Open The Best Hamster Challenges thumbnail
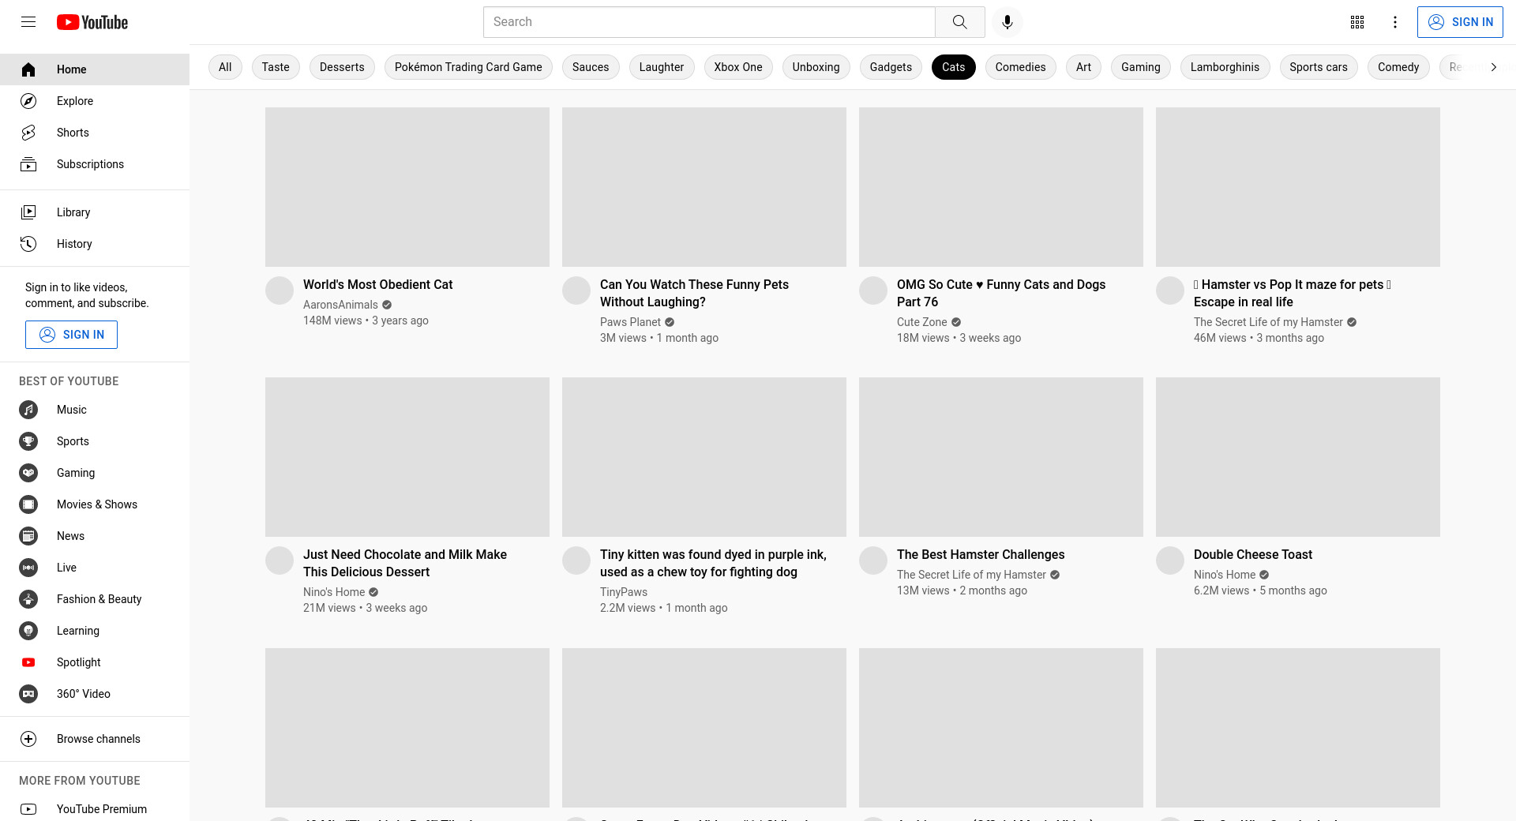Image resolution: width=1516 pixels, height=821 pixels. (1001, 457)
